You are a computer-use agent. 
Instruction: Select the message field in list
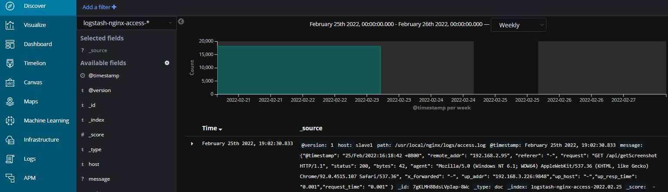pyautogui.click(x=99, y=179)
